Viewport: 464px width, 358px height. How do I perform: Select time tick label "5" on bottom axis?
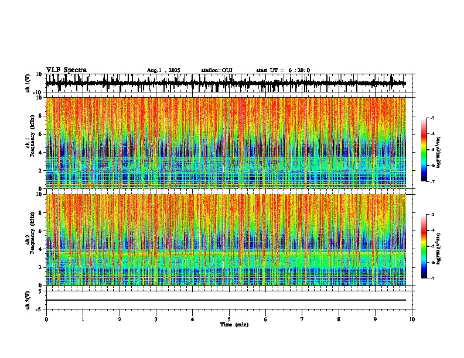tap(229, 319)
